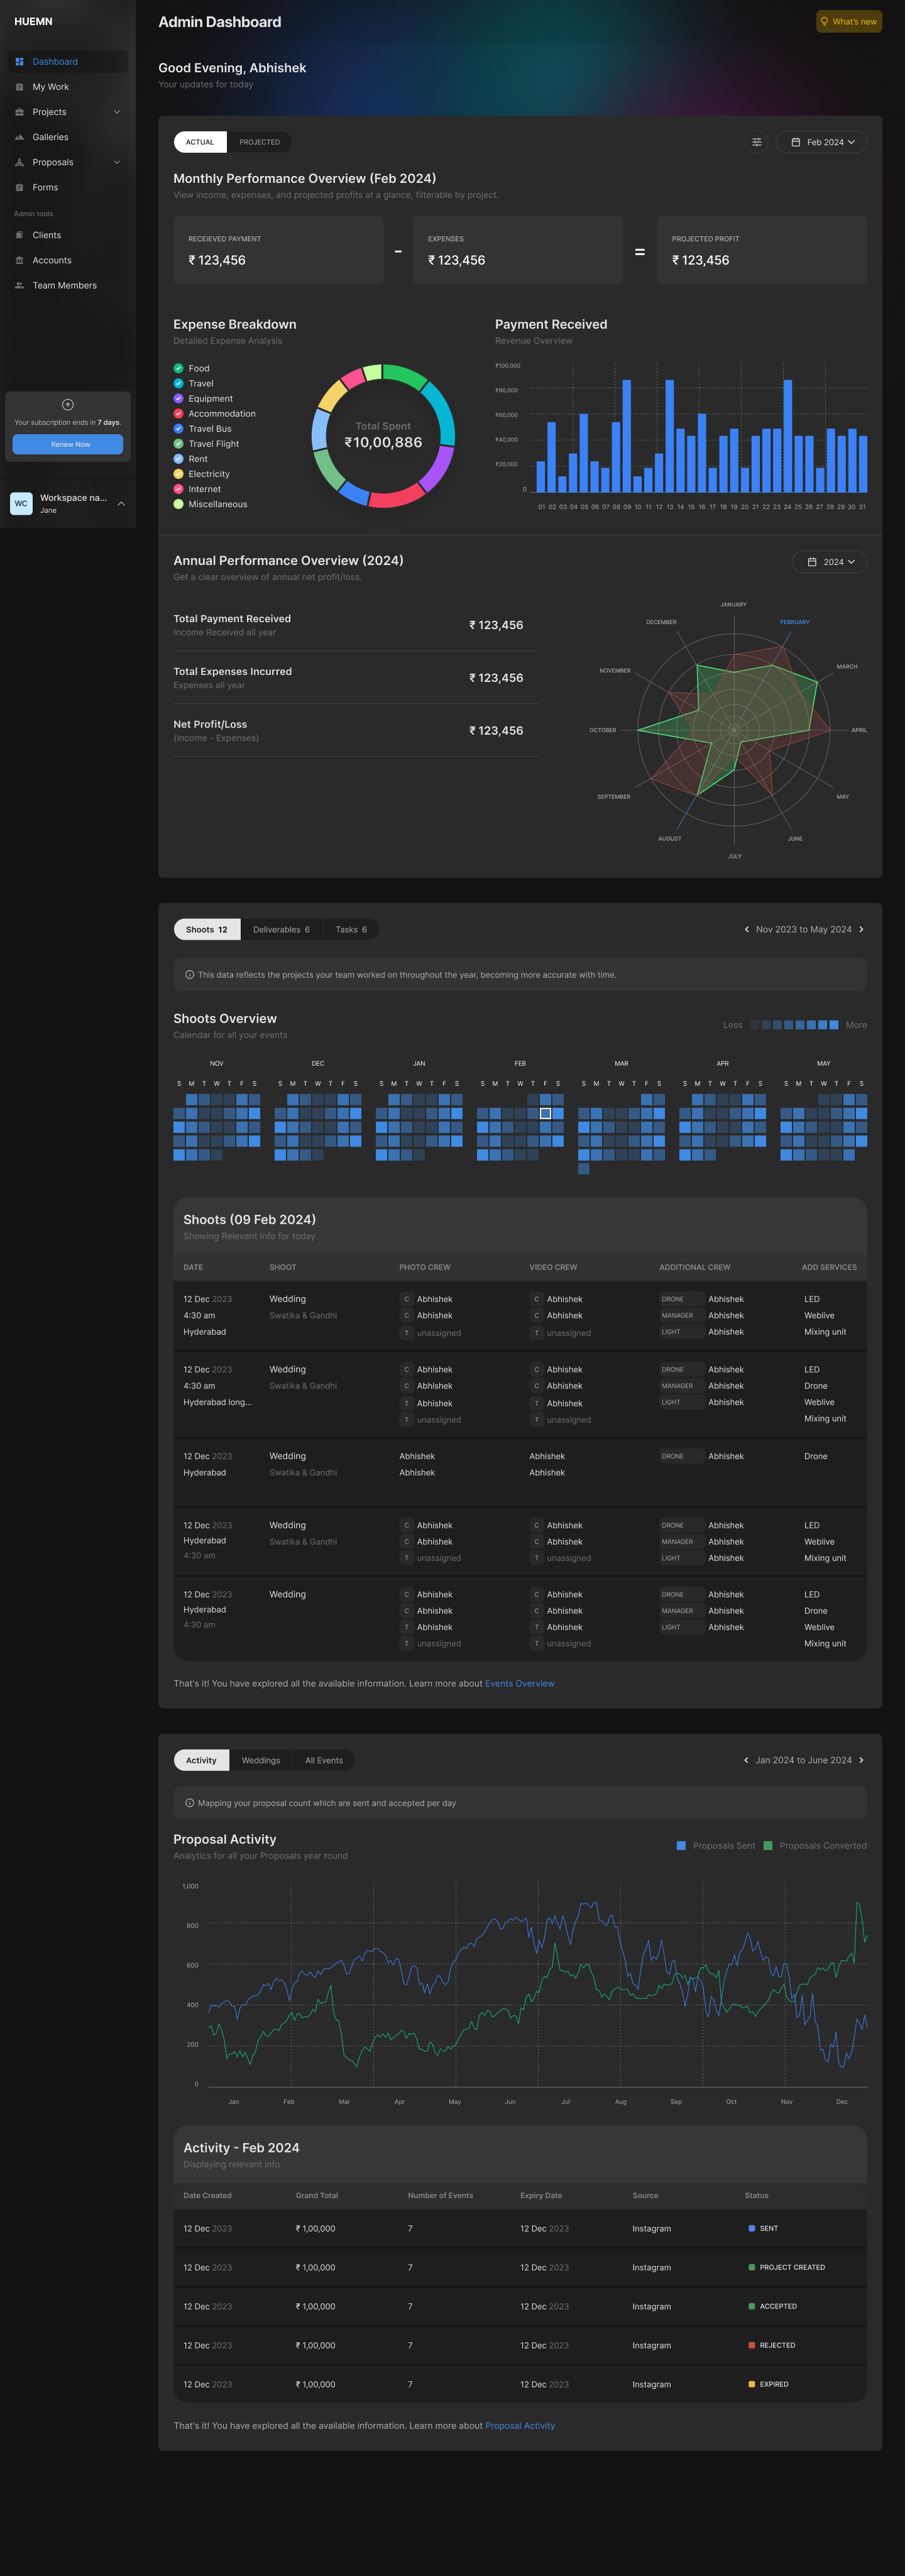Toggle the Travel legend checkbox
Viewport: 905px width, 2576px height.
point(179,383)
